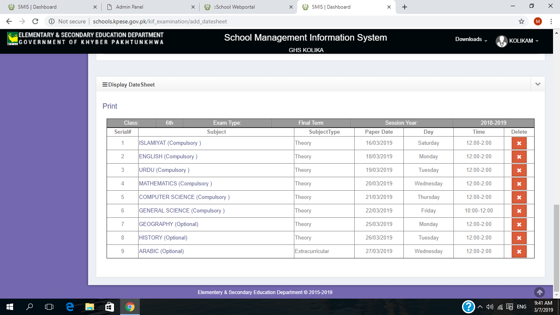Open the ENGLISH (Compulsory) subject link
Screen dimensions: 560x315
[x=168, y=157]
